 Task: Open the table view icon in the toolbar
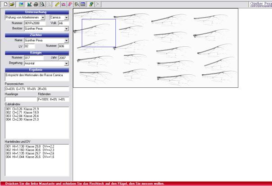tap(83, 4)
